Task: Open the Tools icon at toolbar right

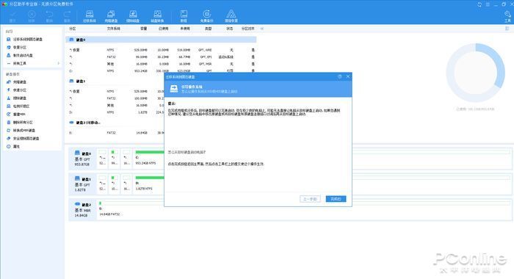Action: pos(507,16)
